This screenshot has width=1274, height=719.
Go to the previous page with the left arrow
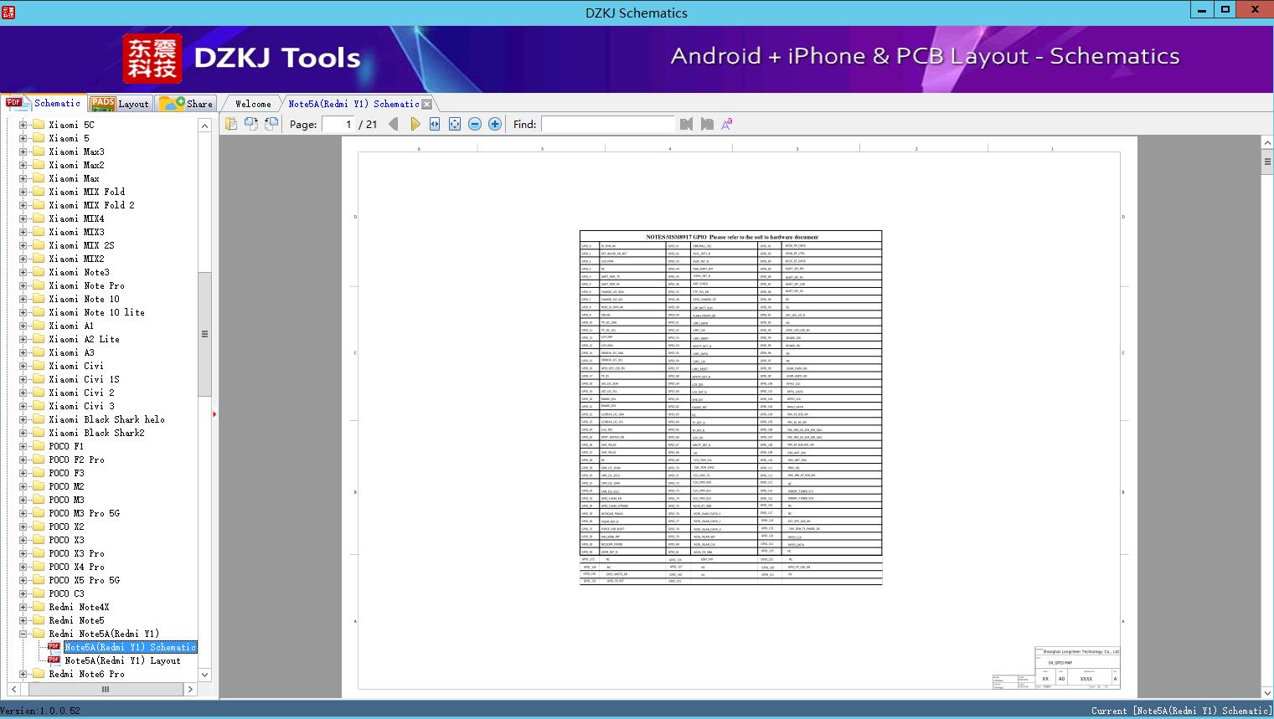(x=394, y=124)
